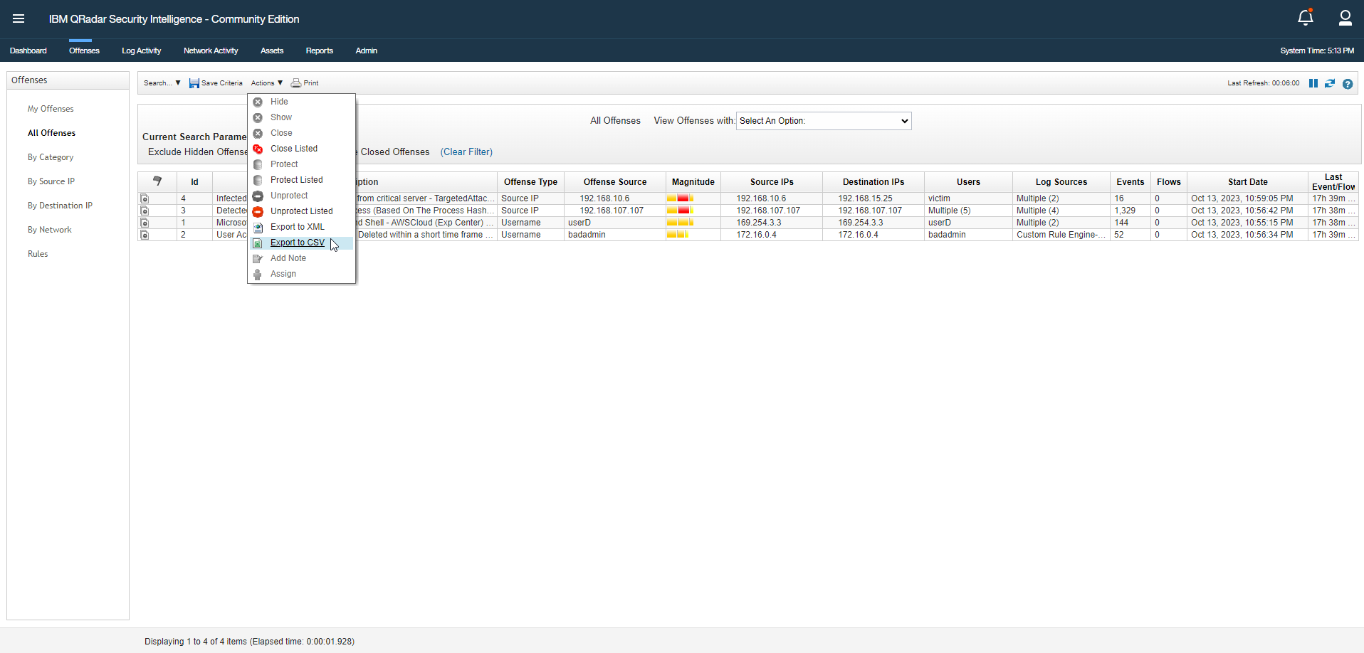Viewport: 1364px width, 653px height.
Task: Click the Save Criteria disk icon
Action: tap(194, 83)
